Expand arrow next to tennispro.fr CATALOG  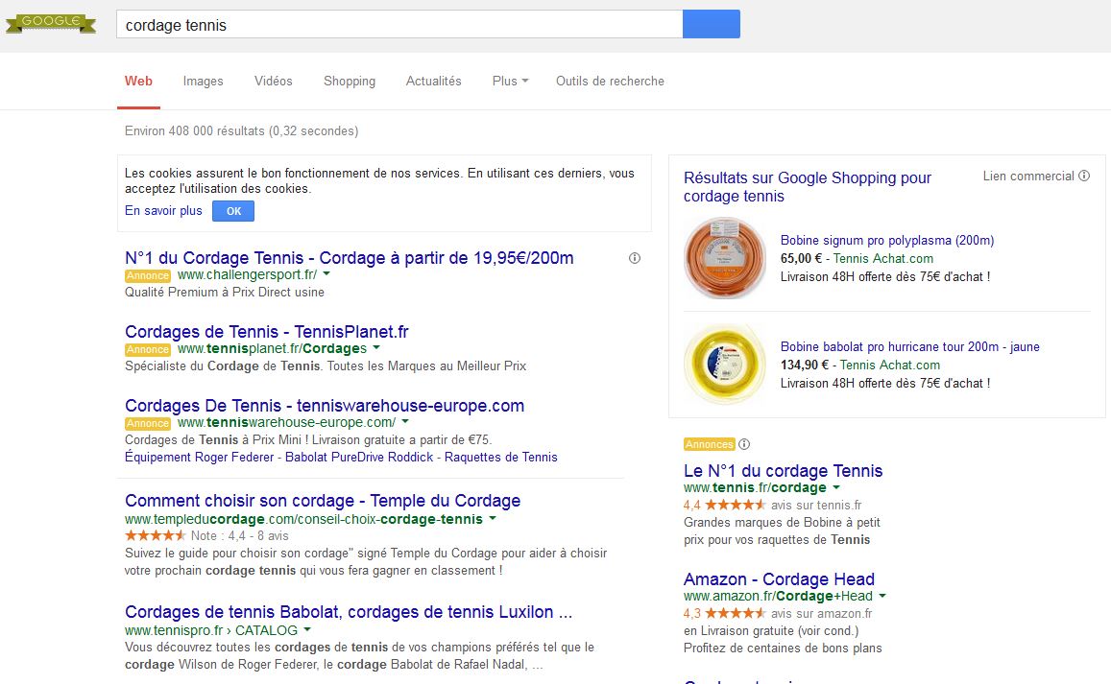(x=307, y=629)
